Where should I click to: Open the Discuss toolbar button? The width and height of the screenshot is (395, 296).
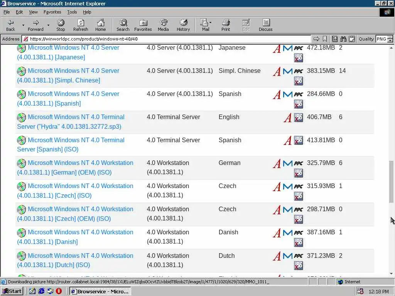click(266, 25)
